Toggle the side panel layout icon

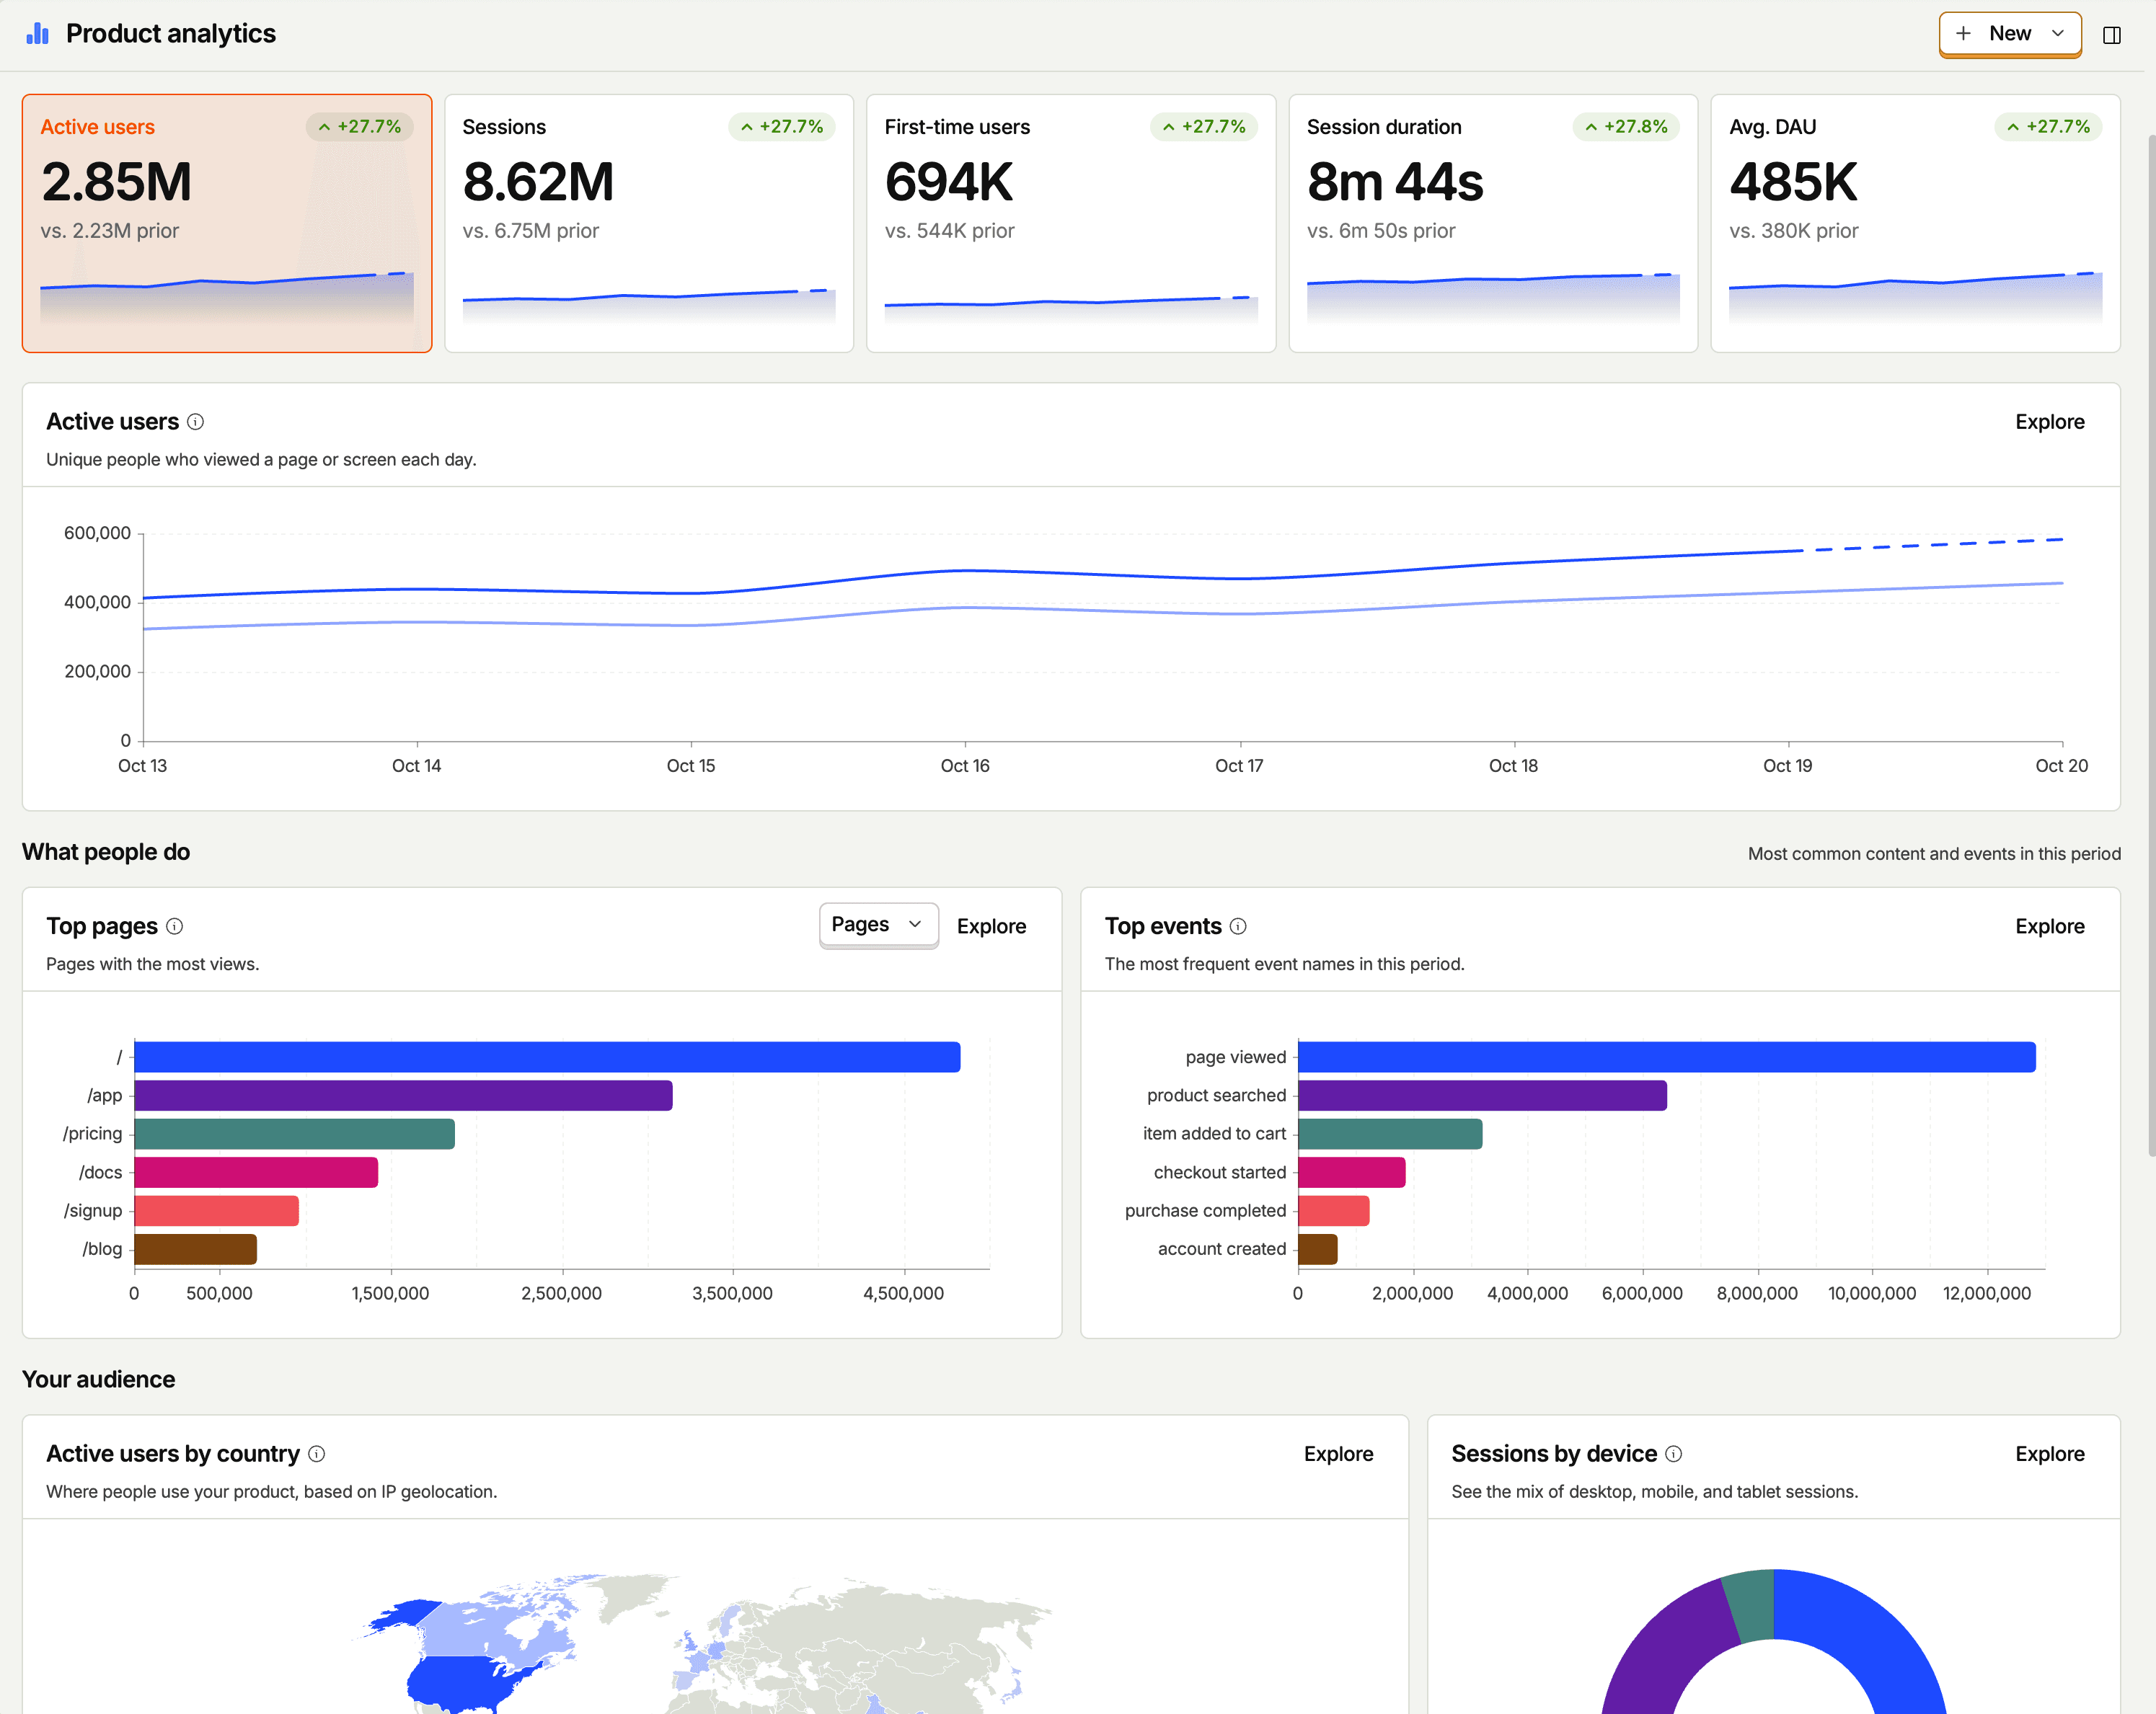click(x=2111, y=35)
